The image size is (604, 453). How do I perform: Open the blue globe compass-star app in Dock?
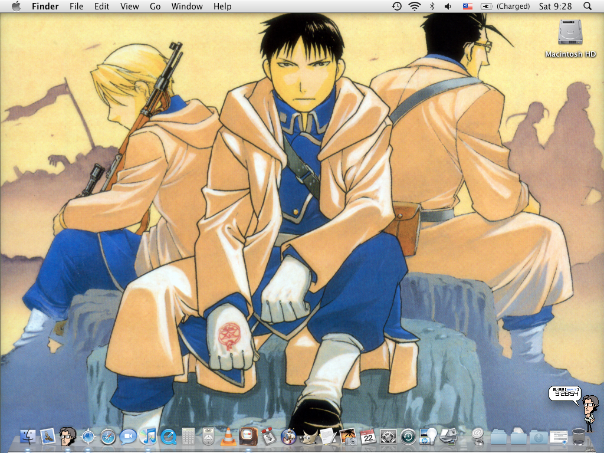click(x=88, y=436)
